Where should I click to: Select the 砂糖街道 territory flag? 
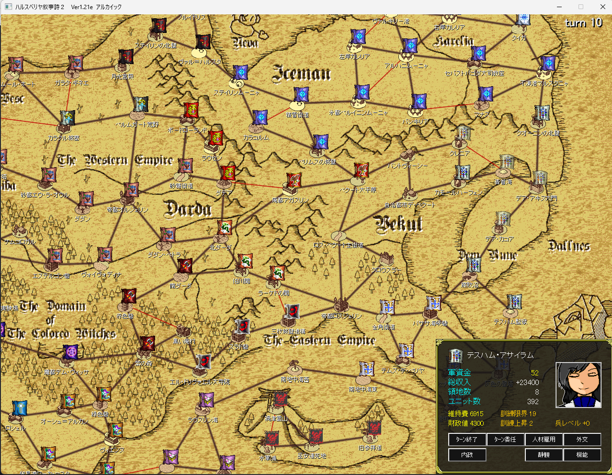pos(185,166)
